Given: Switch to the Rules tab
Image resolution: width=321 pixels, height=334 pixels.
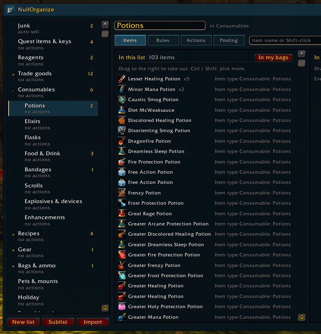Looking at the screenshot, I should point(163,40).
